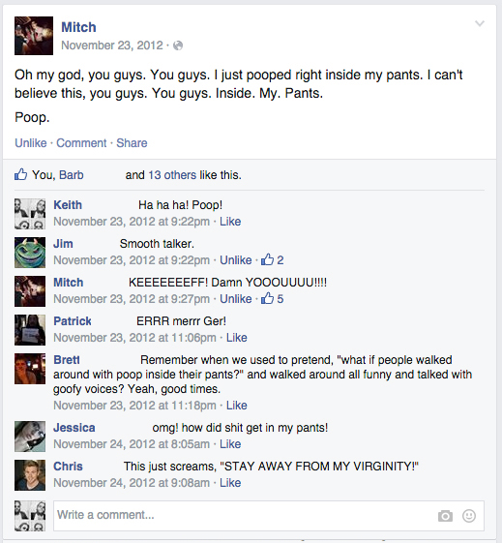Unlike Jim's Smooth talker comment
The width and height of the screenshot is (502, 543).
(236, 260)
